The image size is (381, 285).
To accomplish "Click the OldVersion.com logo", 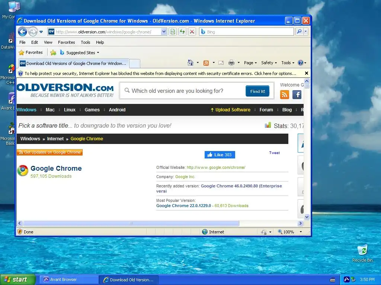I will (65, 90).
